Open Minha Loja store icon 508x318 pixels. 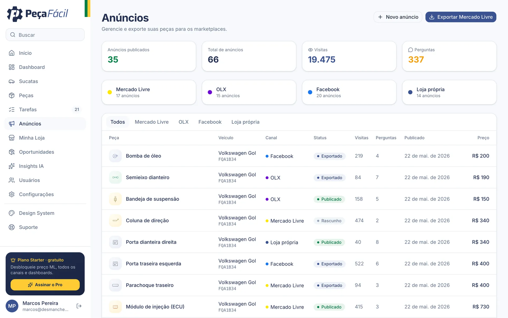click(x=12, y=138)
